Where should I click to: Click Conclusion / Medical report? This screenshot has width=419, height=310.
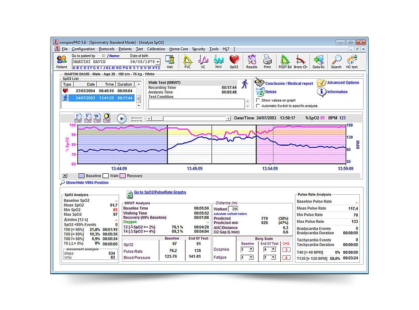tap(289, 84)
